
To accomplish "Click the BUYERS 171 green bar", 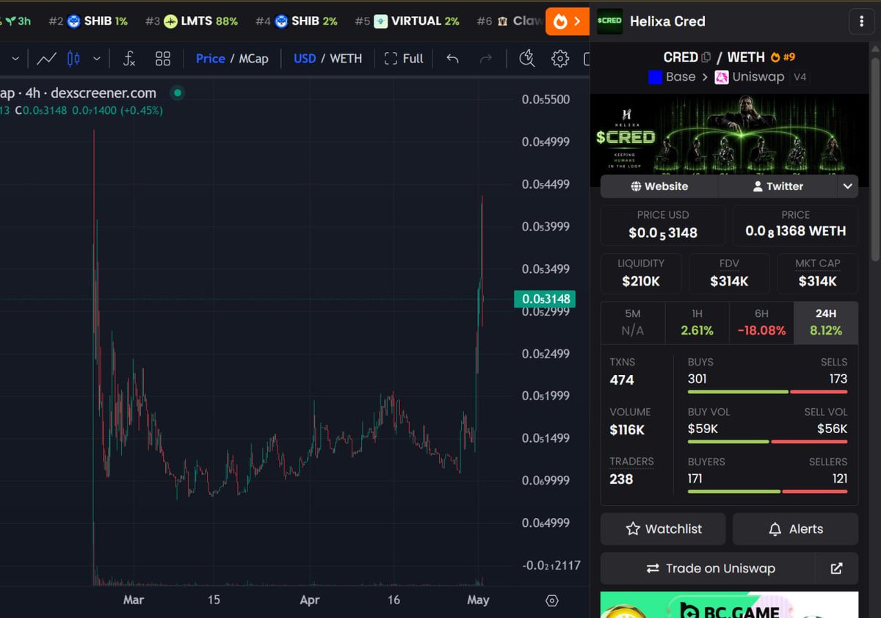I will (x=734, y=491).
